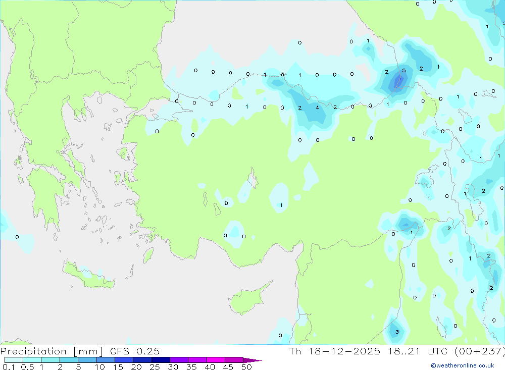
Task: Click the 'GFS 0.25' model label
Action: pos(135,351)
